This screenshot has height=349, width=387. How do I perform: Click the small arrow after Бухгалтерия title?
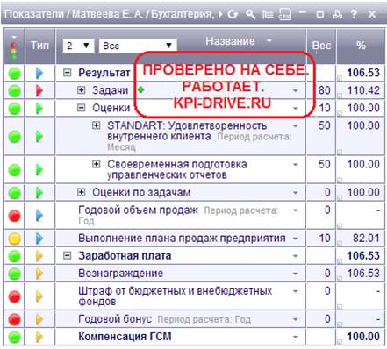[220, 14]
